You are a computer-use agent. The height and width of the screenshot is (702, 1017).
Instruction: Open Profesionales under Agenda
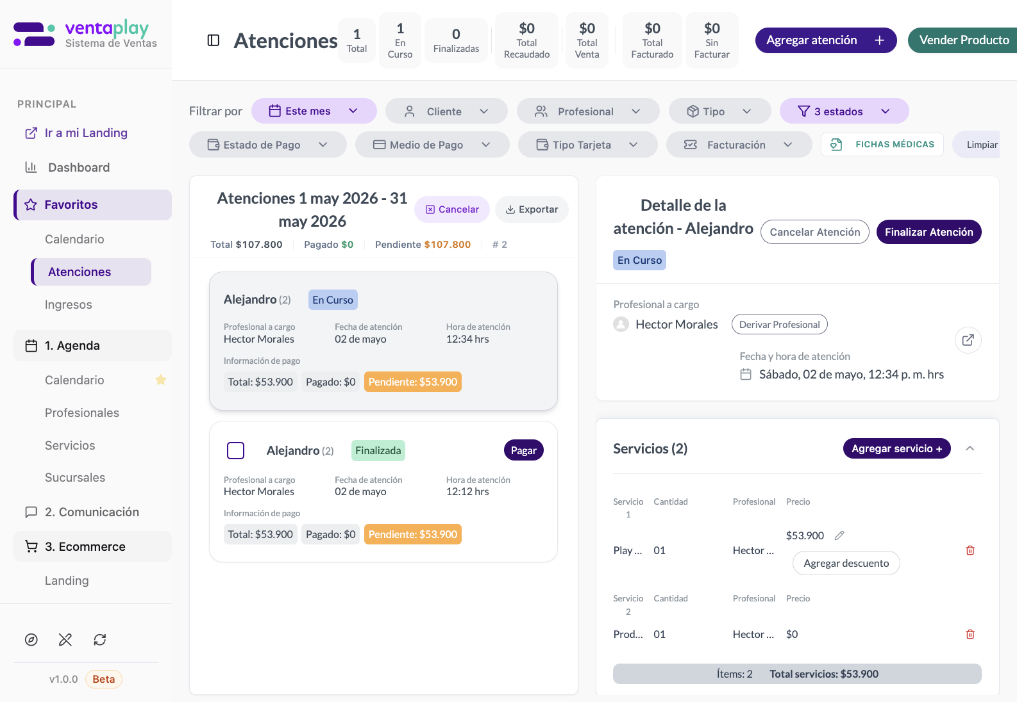click(82, 413)
